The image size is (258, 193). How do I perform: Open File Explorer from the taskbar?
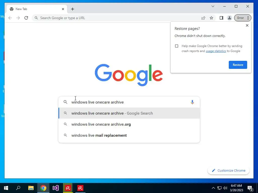click(31, 188)
